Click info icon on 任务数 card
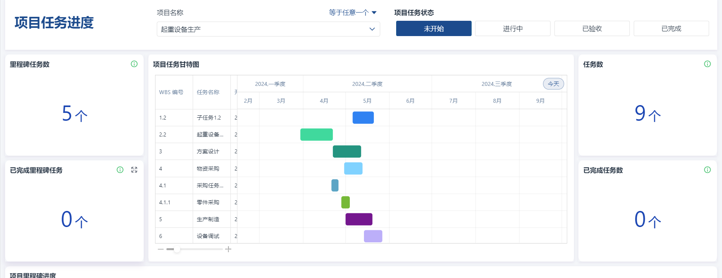The image size is (722, 278). coord(707,64)
